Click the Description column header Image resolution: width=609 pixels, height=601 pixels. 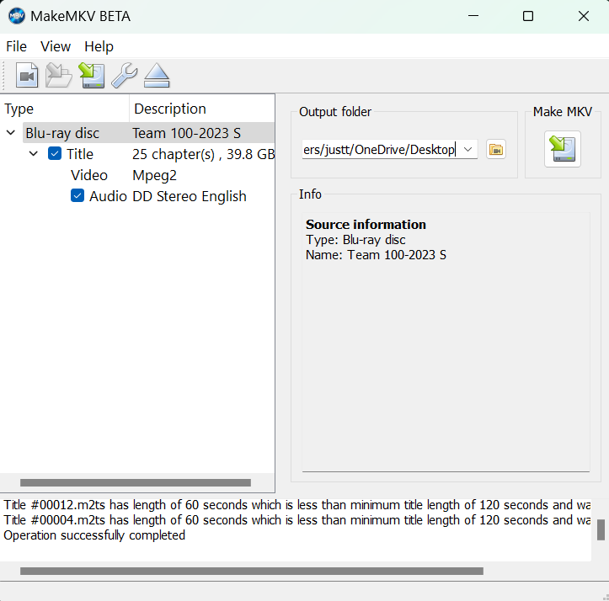point(202,109)
